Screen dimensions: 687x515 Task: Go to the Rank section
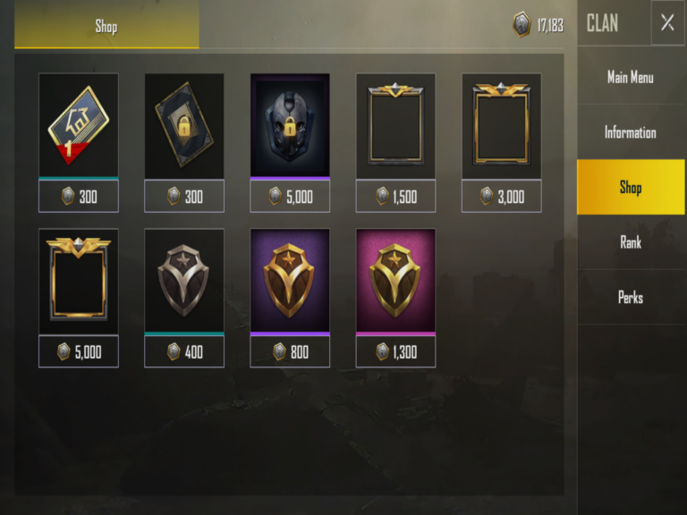[631, 242]
